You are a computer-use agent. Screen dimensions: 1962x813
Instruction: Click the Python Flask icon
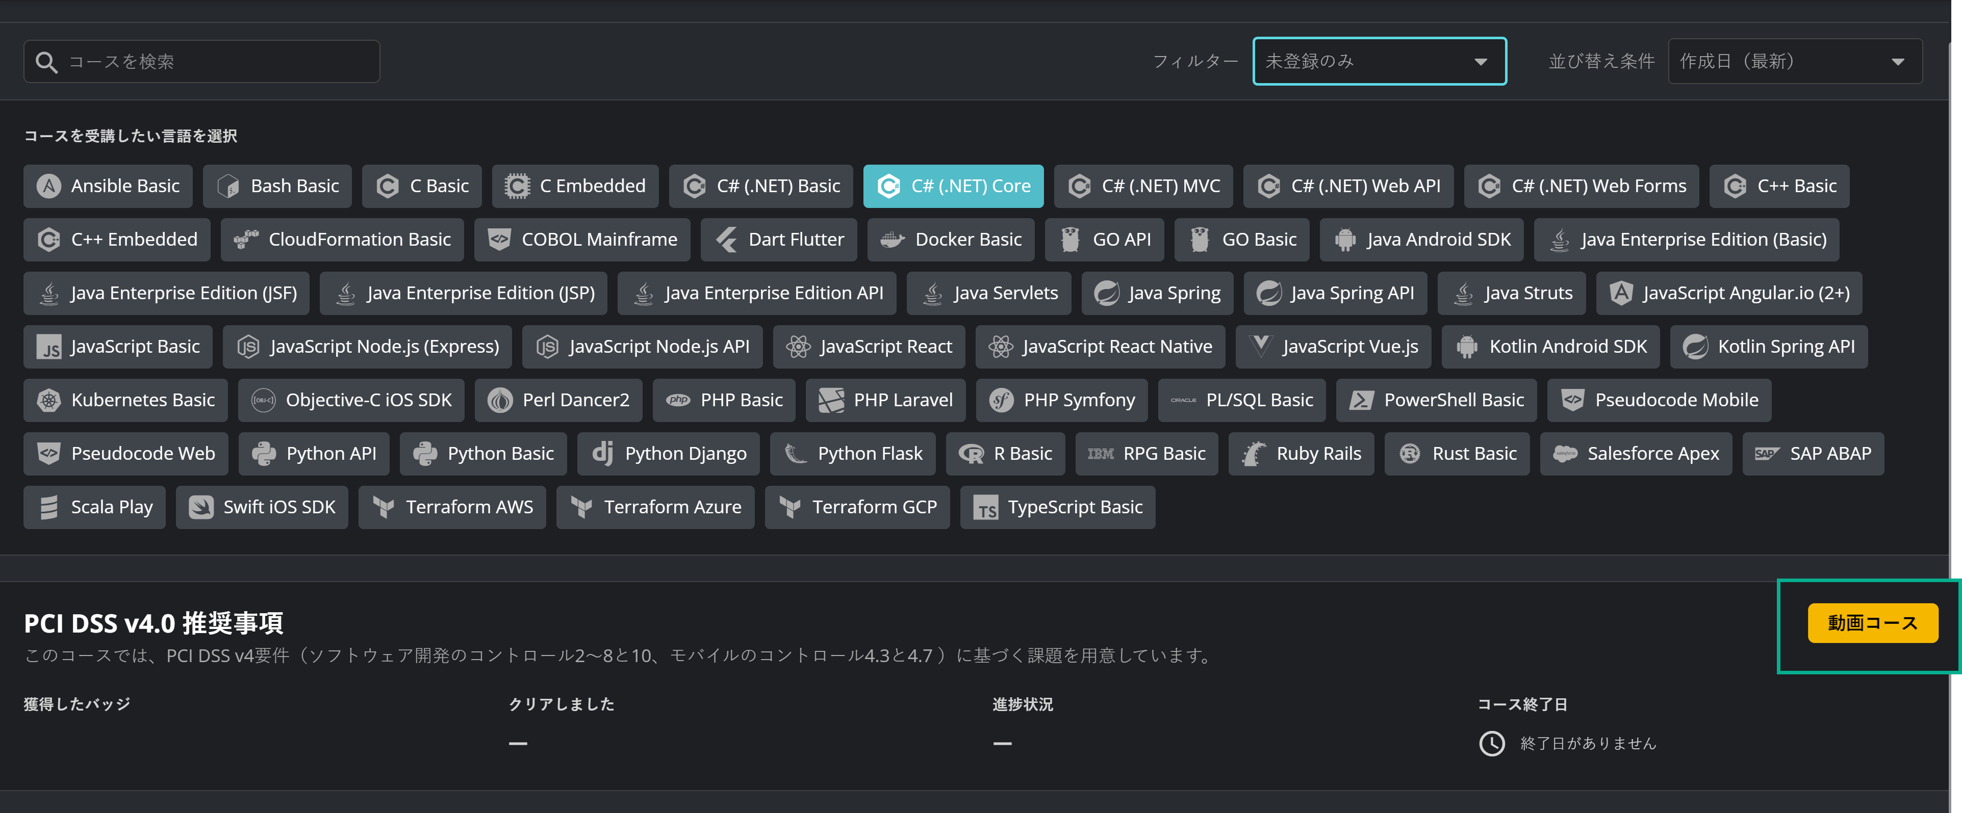pyautogui.click(x=795, y=453)
